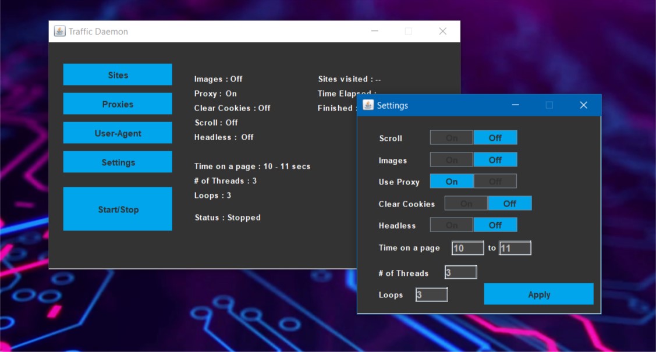656x352 pixels.
Task: Click the Loops input field
Action: (431, 295)
